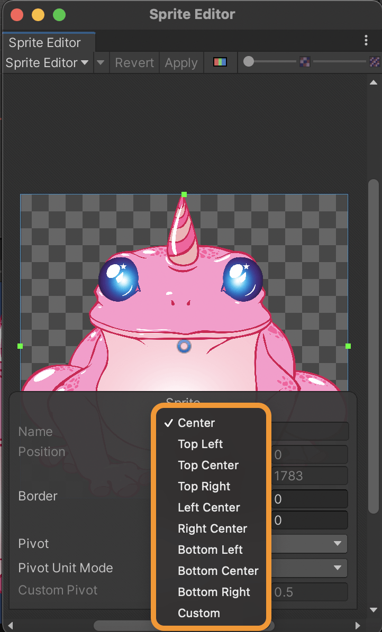This screenshot has height=632, width=382.
Task: Open the three-dot panel options menu
Action: point(366,40)
